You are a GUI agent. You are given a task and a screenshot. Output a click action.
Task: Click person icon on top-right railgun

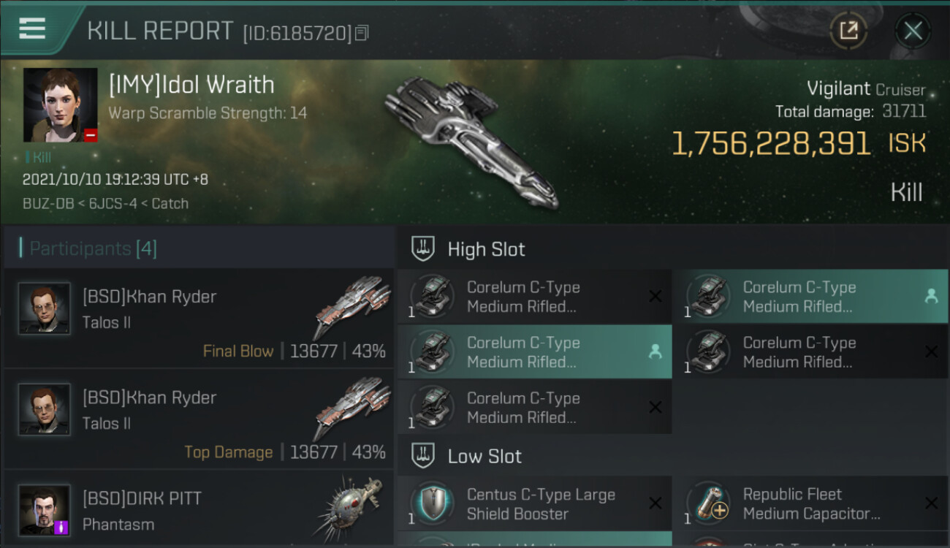point(931,296)
